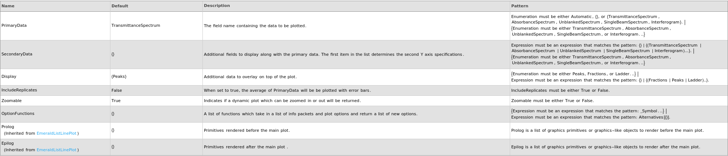Follow the EmeraldListLinePlot link under Epilog

click(x=56, y=150)
